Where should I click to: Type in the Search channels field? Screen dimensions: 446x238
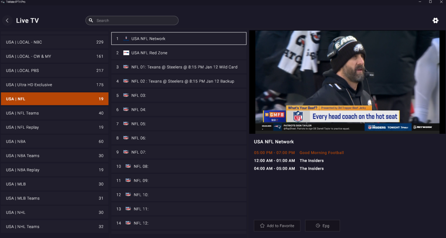[136, 20]
